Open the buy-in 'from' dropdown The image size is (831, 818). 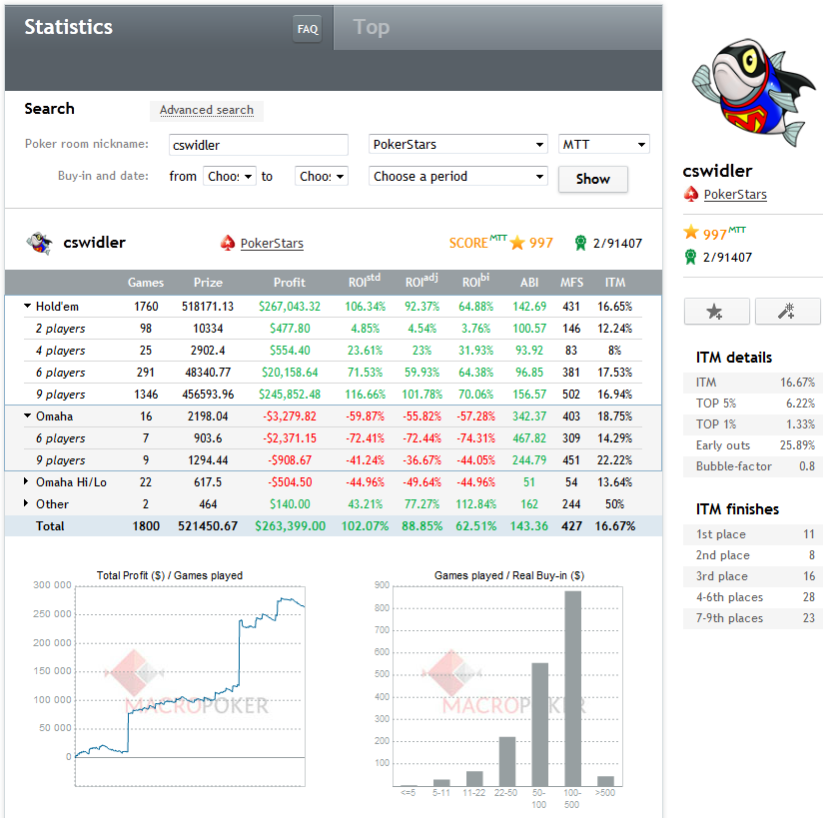(230, 177)
